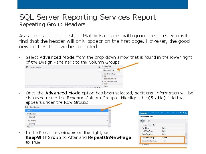Select the RepeatOnNewPage property
This screenshot has width=206, height=154.
[149, 141]
